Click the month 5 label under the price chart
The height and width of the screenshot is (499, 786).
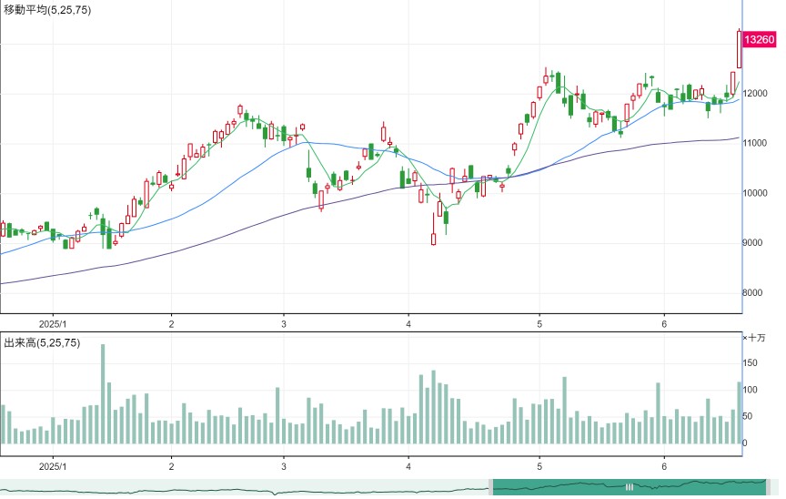[539, 324]
